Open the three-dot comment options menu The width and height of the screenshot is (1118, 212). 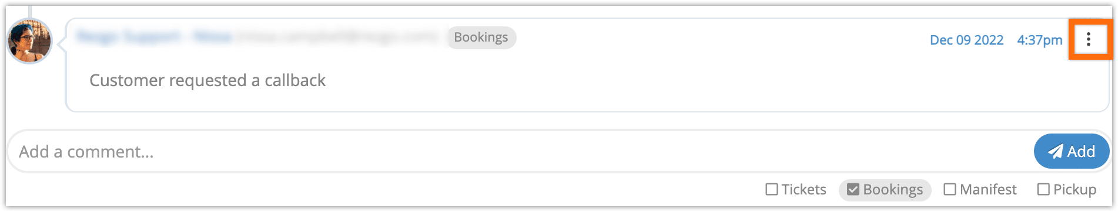(x=1089, y=39)
